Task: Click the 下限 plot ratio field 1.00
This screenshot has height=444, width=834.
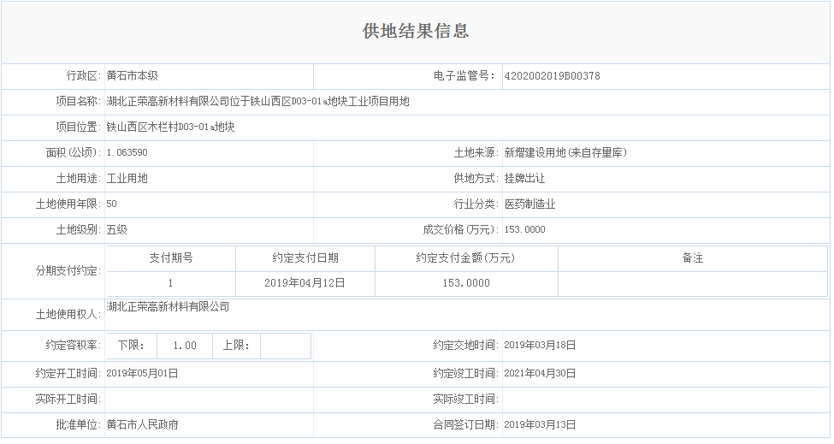Action: tap(184, 346)
